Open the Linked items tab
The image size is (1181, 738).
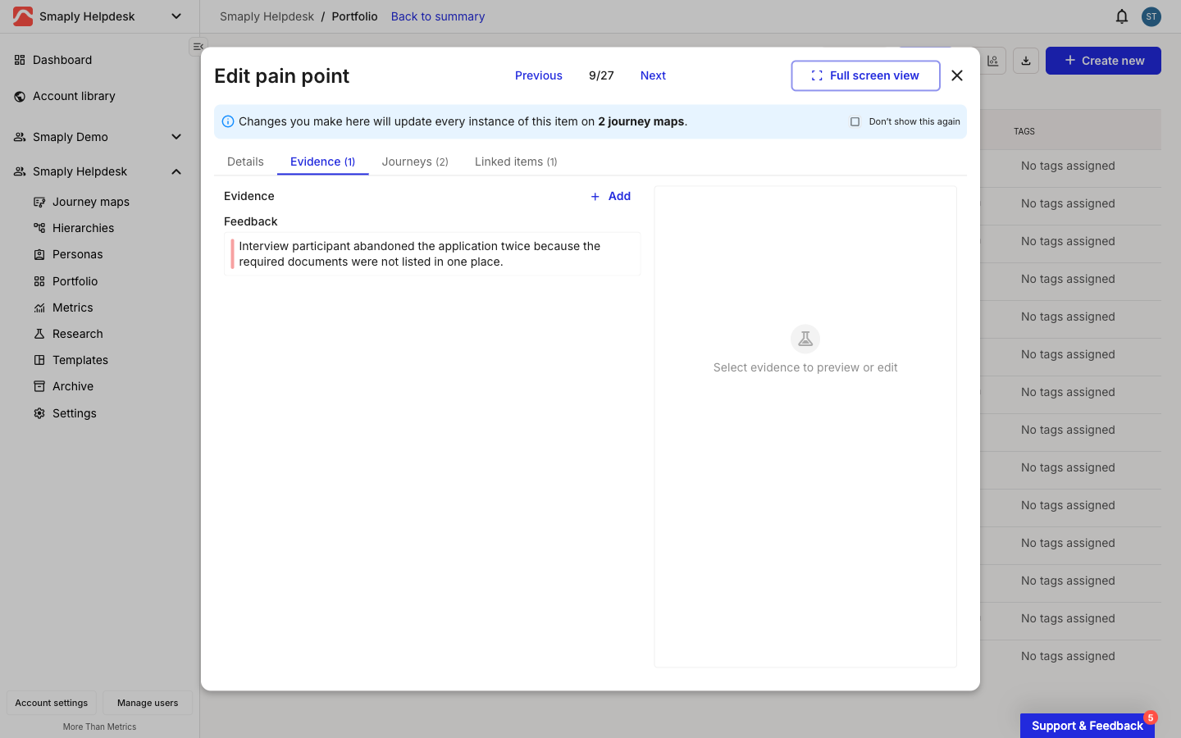click(516, 162)
